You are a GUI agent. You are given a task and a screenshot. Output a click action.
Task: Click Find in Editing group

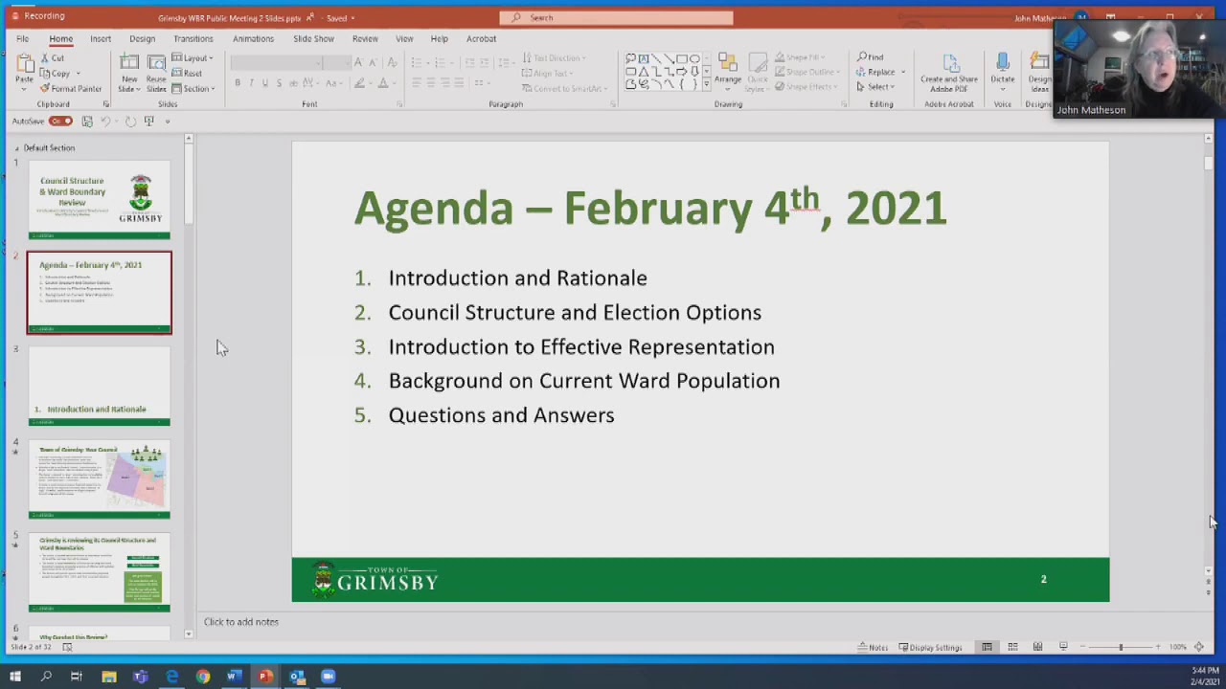point(871,57)
